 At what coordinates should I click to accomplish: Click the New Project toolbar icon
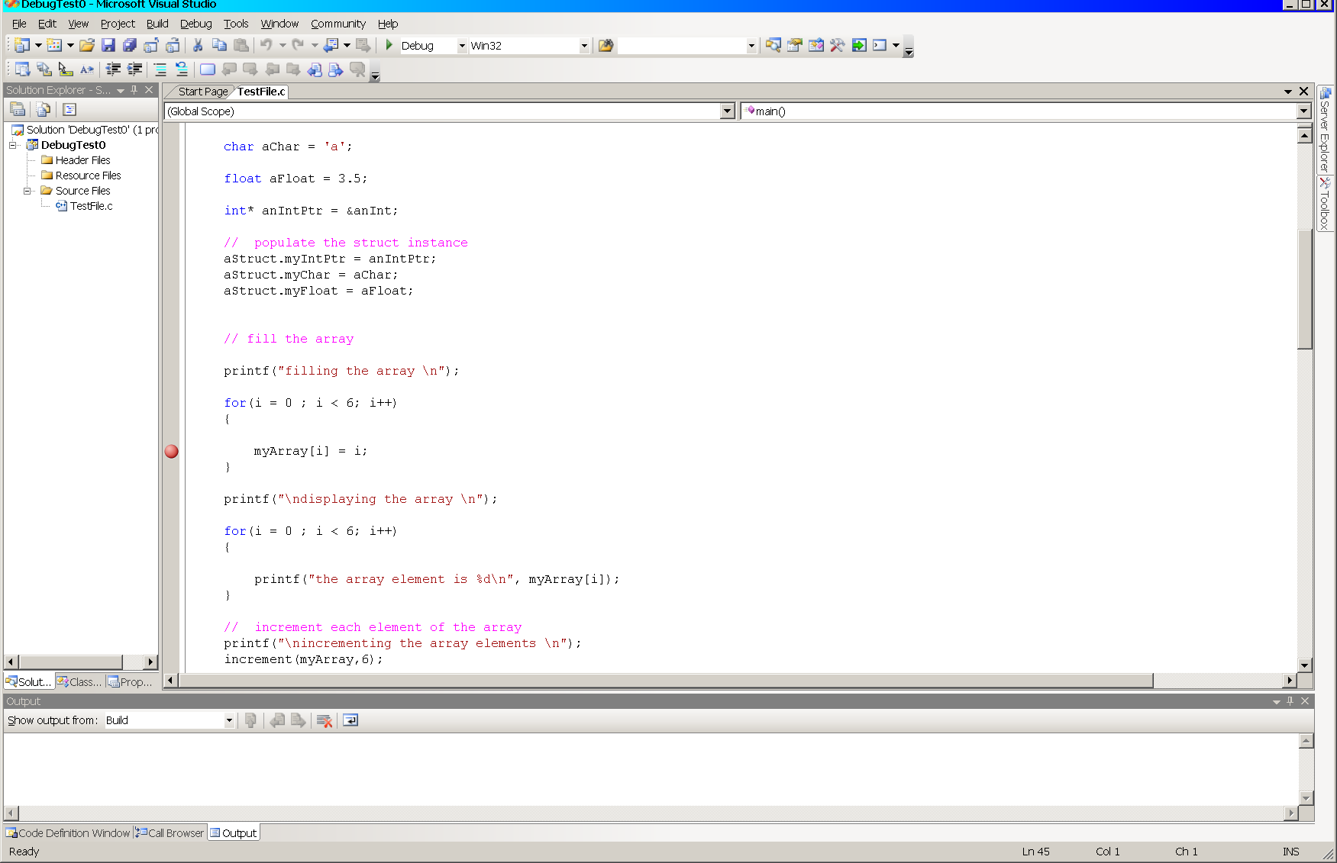(x=22, y=46)
